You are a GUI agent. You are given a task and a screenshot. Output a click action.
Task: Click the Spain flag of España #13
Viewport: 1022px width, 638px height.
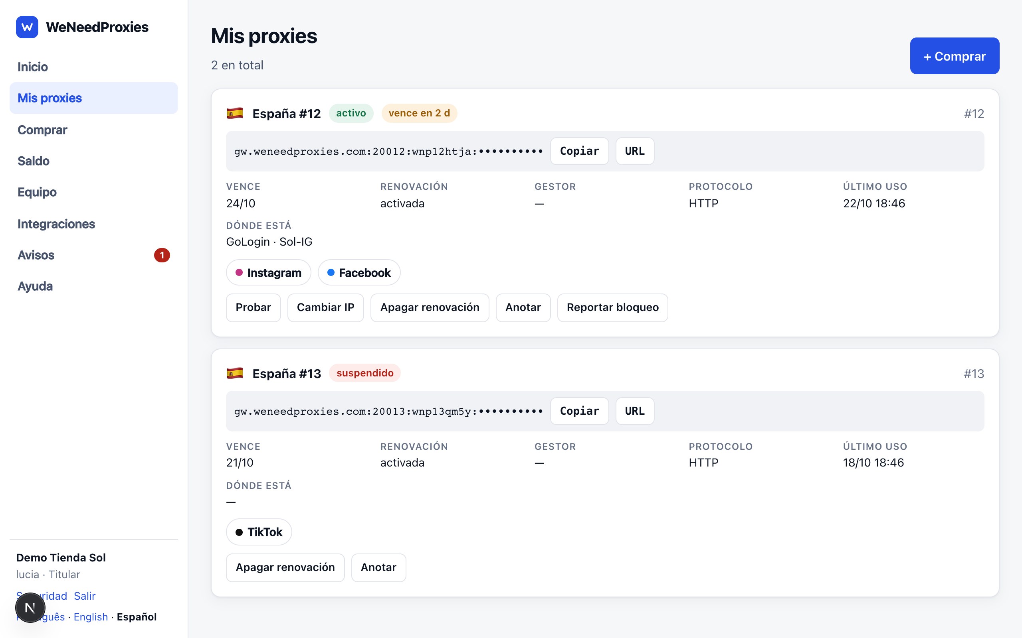(235, 373)
